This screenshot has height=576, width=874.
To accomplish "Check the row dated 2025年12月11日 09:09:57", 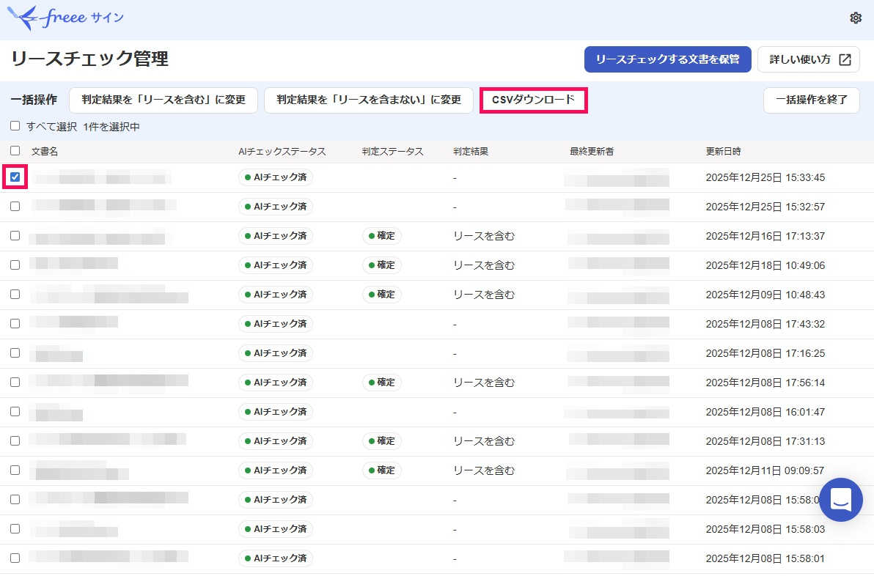I will tap(15, 470).
